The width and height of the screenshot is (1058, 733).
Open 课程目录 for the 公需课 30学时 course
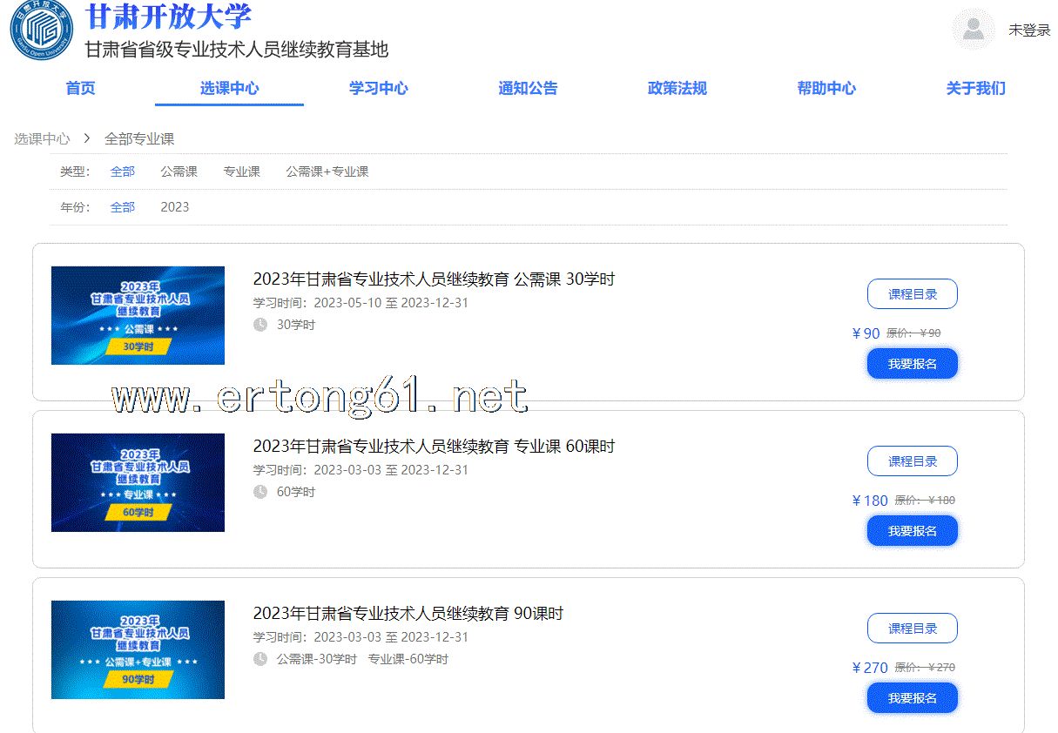point(912,294)
